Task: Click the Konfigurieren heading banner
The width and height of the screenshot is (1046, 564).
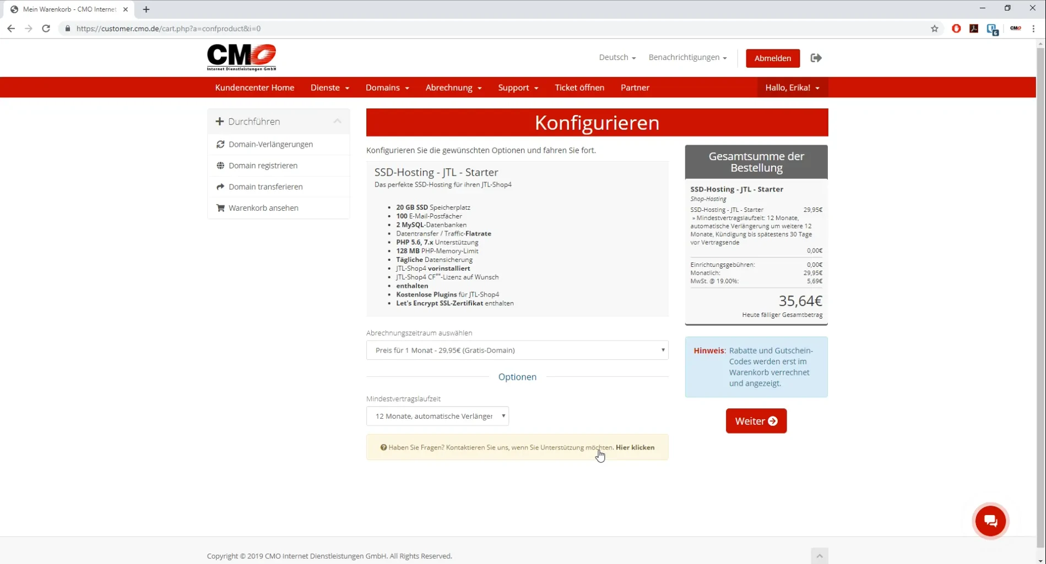Action: (x=597, y=122)
